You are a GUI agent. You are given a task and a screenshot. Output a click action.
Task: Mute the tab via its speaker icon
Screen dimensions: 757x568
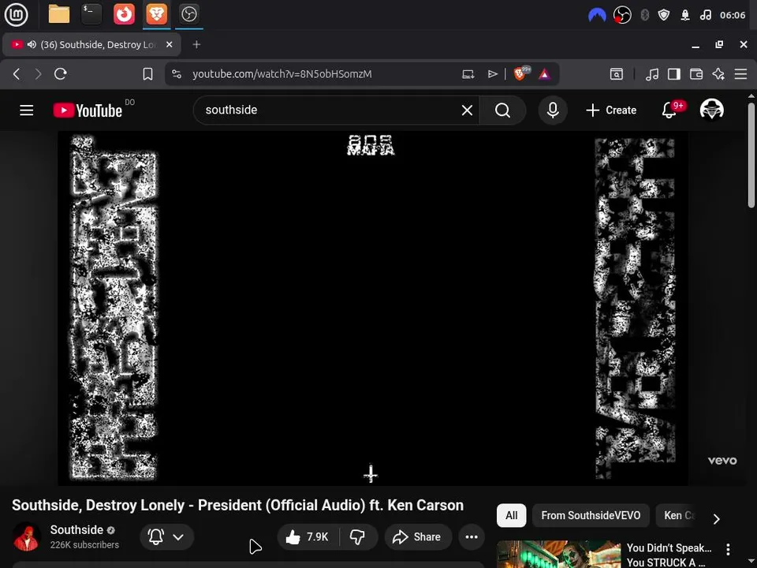[32, 44]
